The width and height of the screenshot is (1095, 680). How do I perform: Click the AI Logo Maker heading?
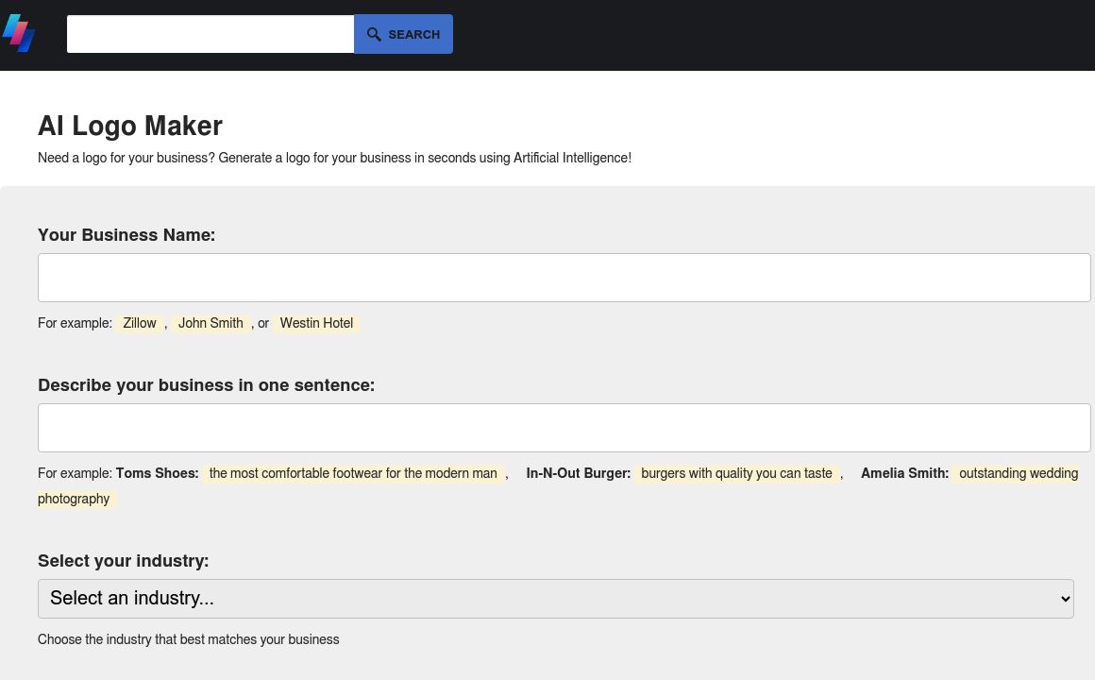[130, 126]
